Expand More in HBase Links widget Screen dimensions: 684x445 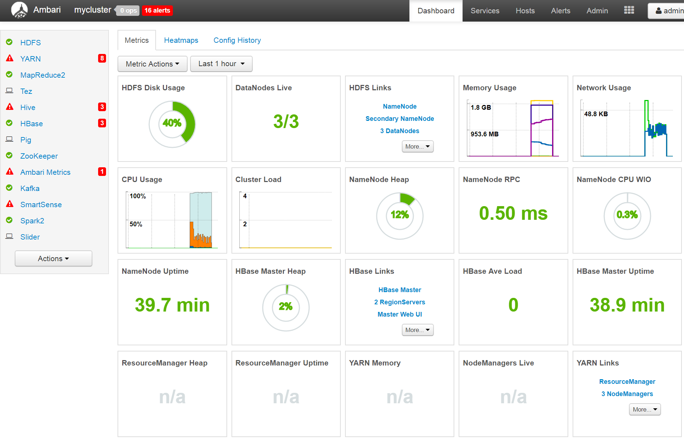(418, 330)
